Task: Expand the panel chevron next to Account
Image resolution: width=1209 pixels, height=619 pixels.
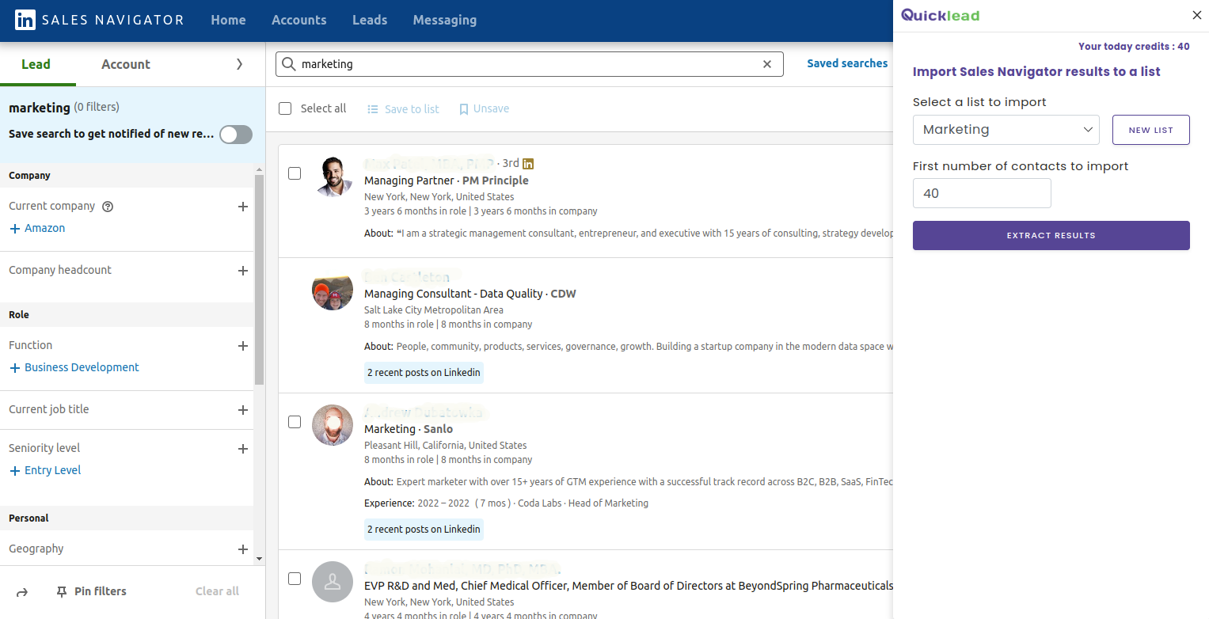Action: (x=240, y=64)
